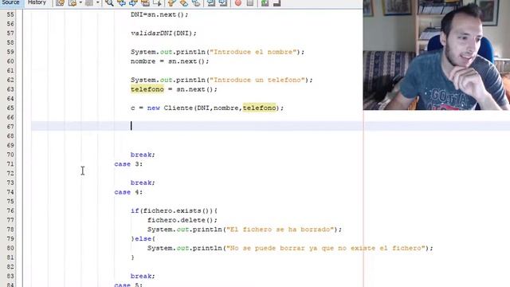
Task: Click the "Introduce el nombre" string literal
Action: click(253, 52)
